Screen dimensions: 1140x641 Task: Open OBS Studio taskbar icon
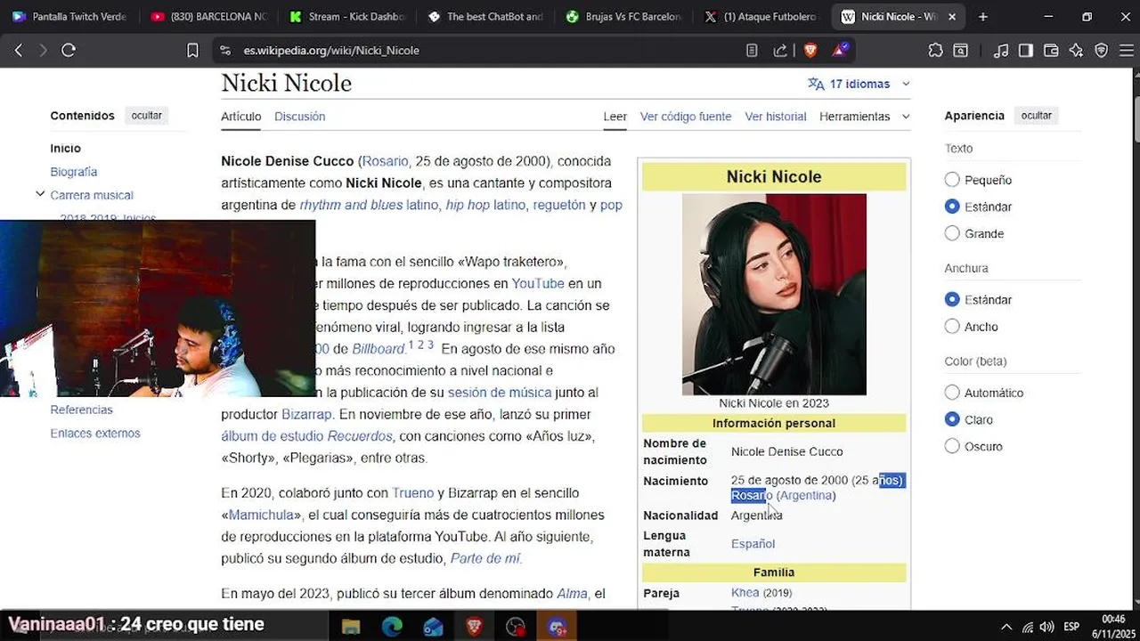[516, 627]
